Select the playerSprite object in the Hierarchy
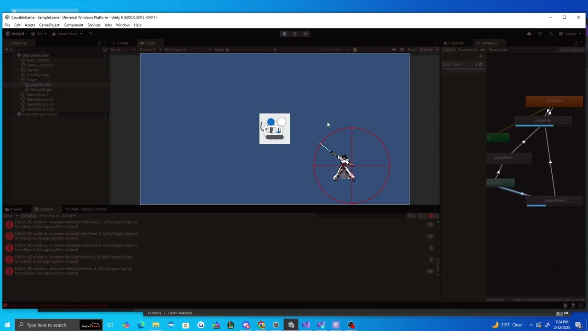 41,85
